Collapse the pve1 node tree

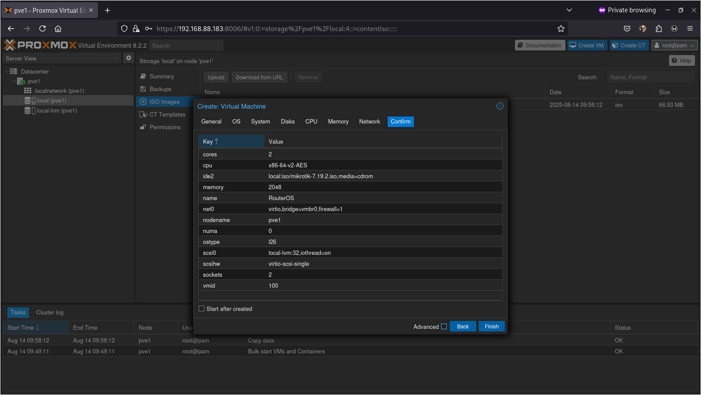pyautogui.click(x=14, y=81)
